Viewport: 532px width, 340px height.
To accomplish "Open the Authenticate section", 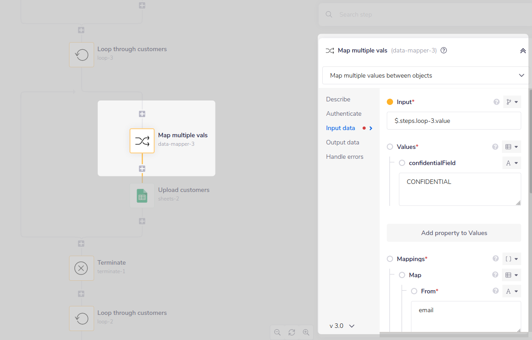I will [343, 113].
